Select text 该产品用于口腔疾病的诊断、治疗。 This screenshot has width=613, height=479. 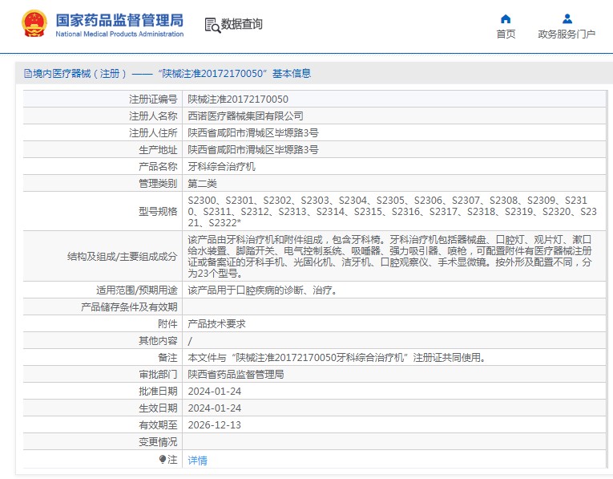click(262, 290)
